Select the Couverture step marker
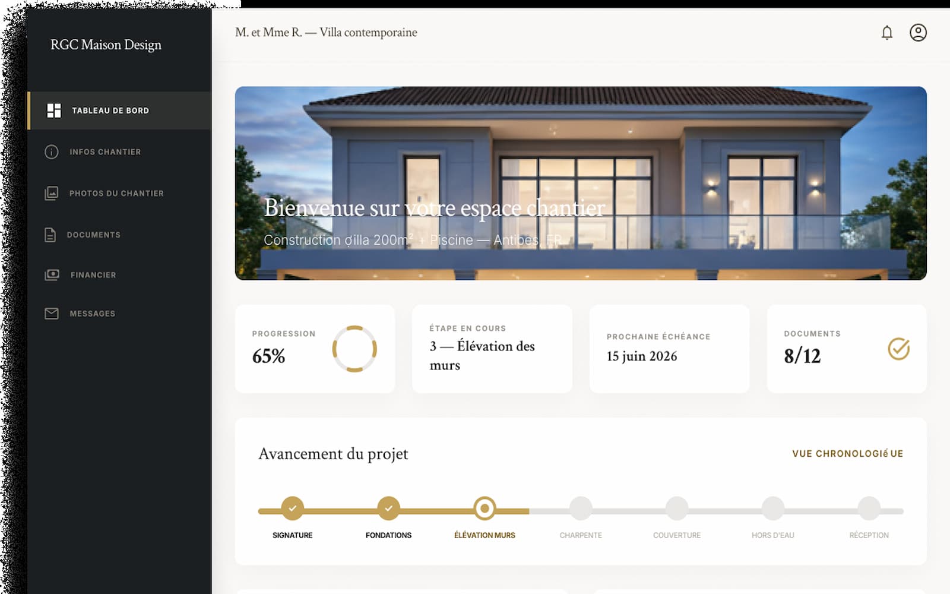Image resolution: width=950 pixels, height=594 pixels. [677, 508]
